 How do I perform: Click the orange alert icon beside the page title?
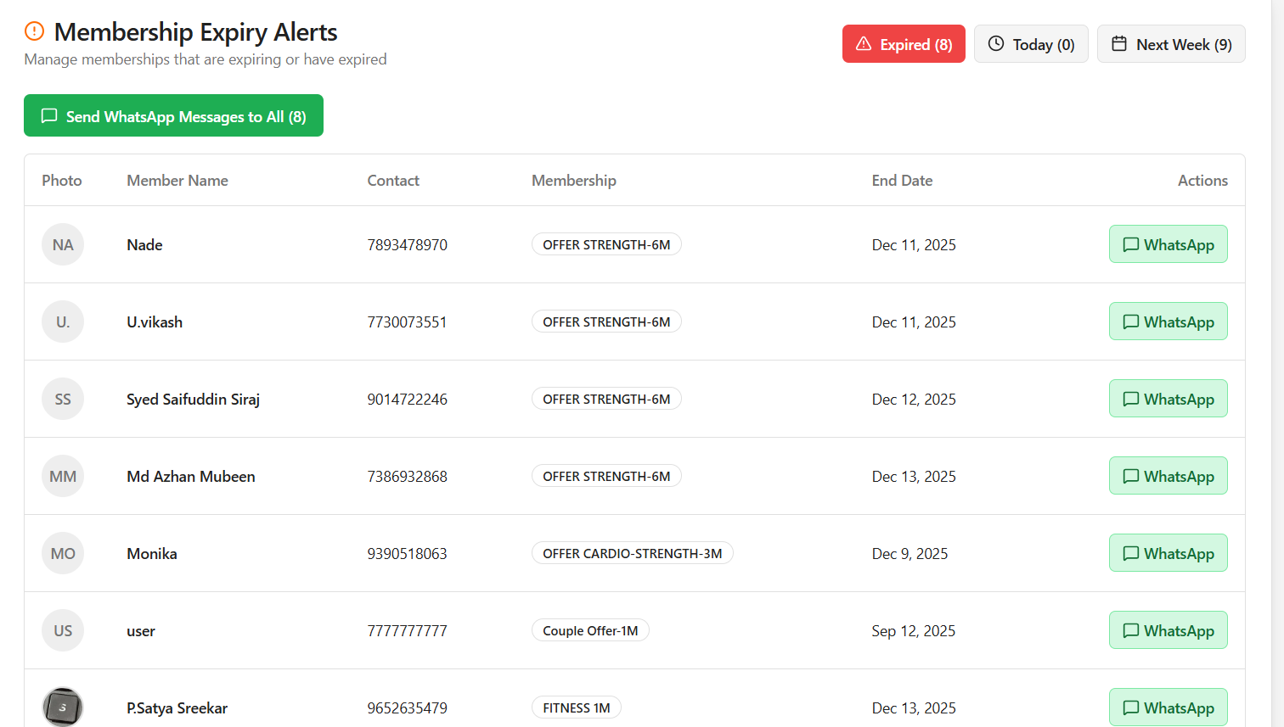point(34,31)
